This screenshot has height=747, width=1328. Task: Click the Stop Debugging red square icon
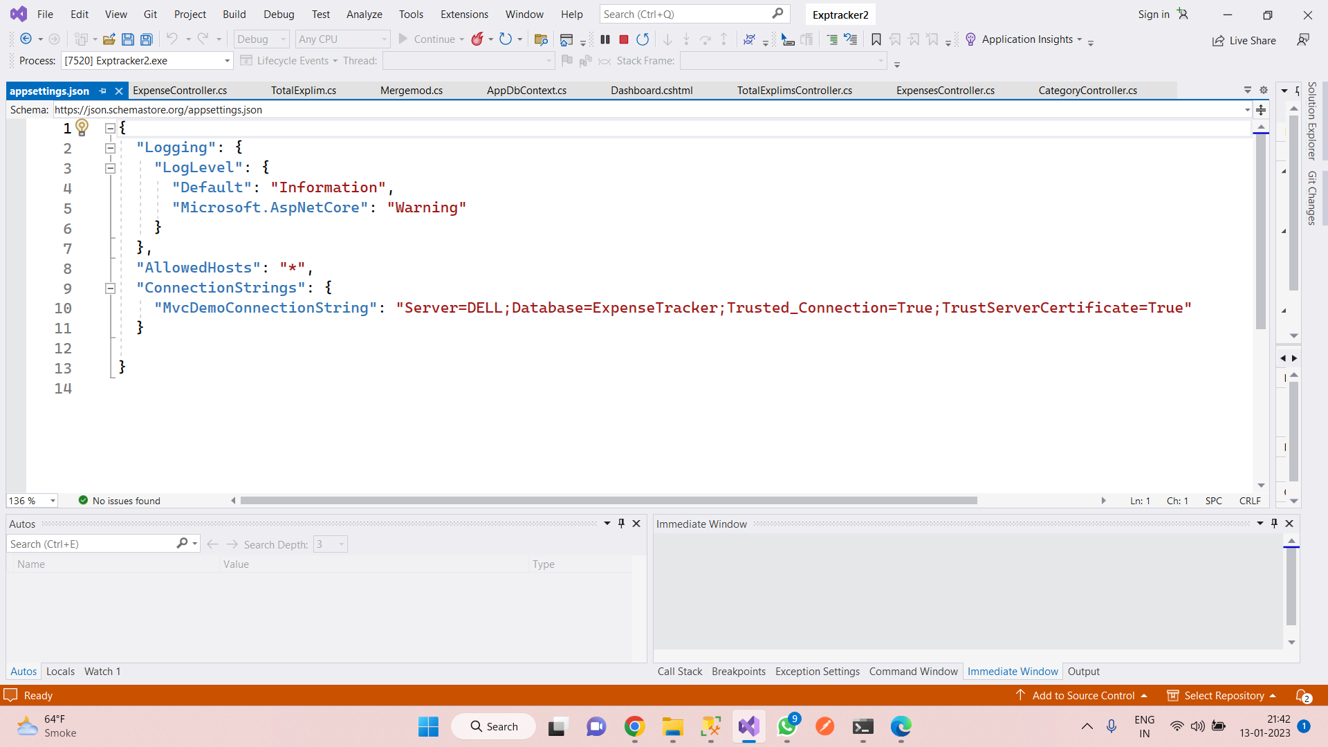click(624, 39)
